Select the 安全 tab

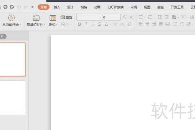[161, 7]
